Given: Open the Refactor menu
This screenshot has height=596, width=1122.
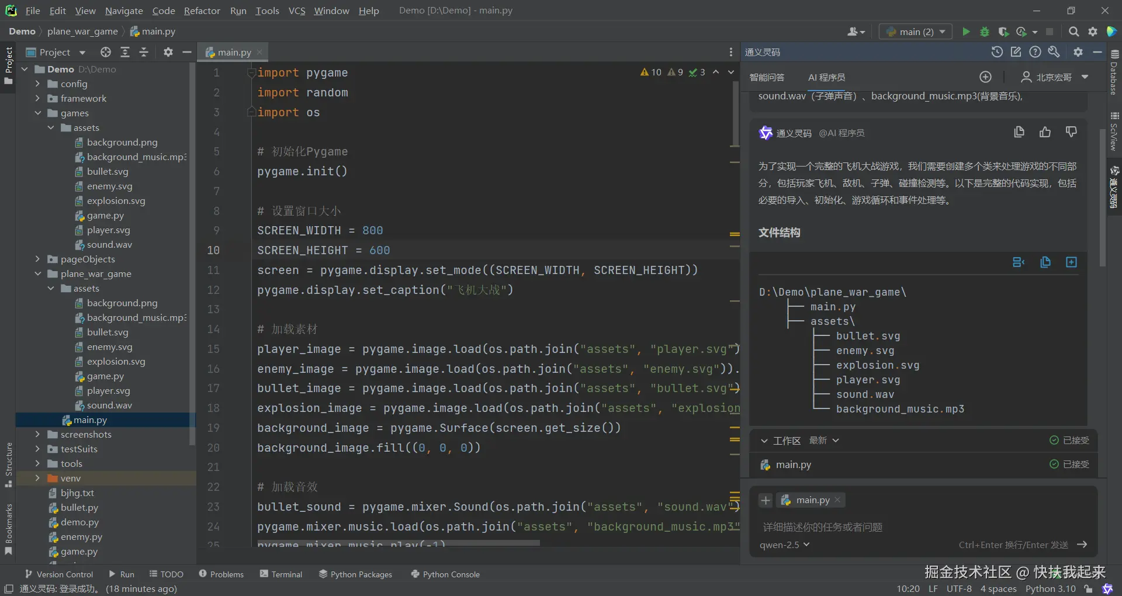Looking at the screenshot, I should tap(202, 11).
